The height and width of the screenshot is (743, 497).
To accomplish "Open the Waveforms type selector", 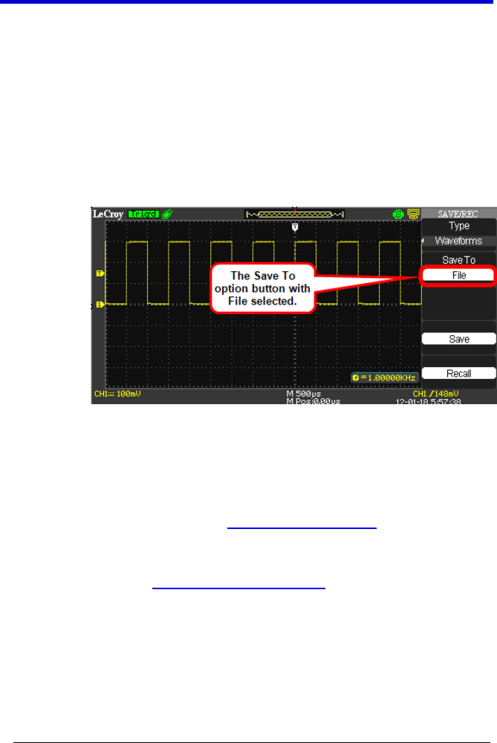I will pos(458,241).
